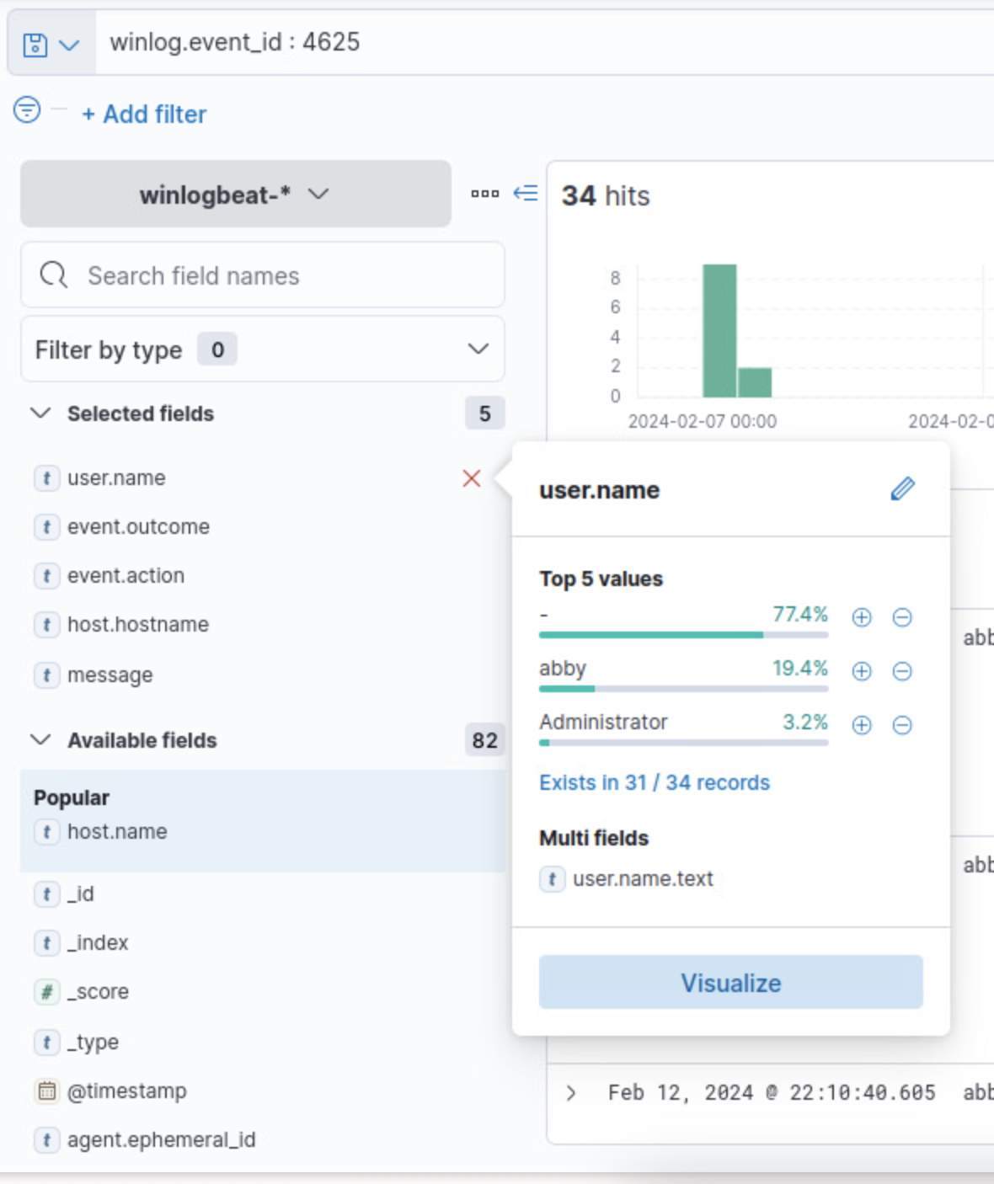Click the Search field names input

(278, 276)
